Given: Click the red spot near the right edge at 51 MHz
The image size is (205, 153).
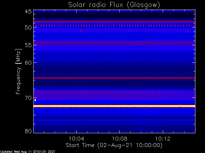Looking at the screenshot, I should (187, 31).
